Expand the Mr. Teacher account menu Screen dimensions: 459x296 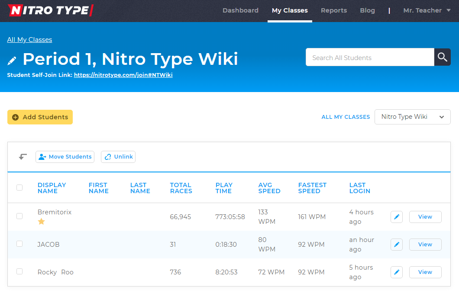coord(427,10)
